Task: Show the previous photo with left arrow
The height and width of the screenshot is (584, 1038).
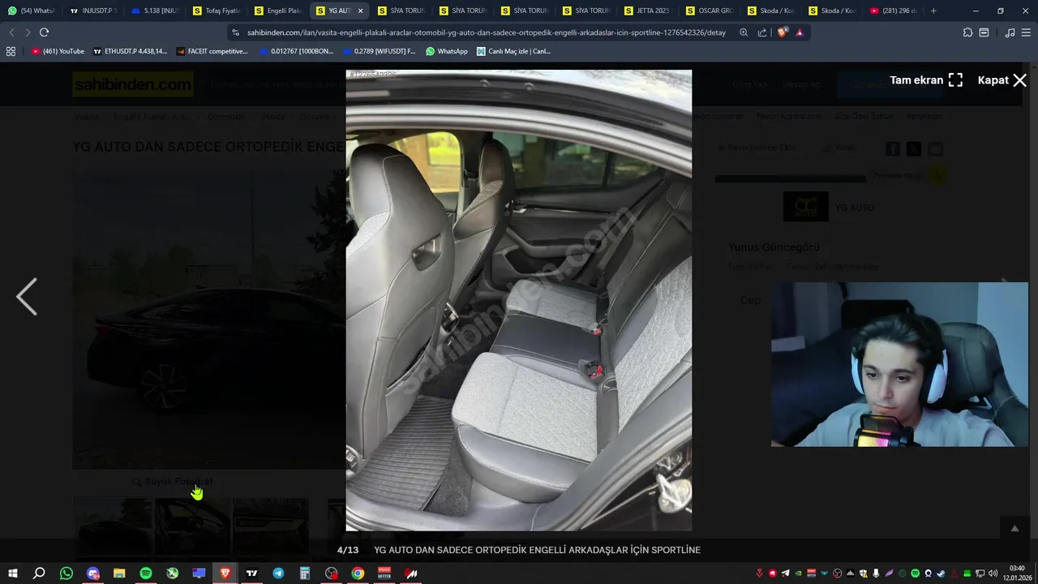Action: (27, 297)
